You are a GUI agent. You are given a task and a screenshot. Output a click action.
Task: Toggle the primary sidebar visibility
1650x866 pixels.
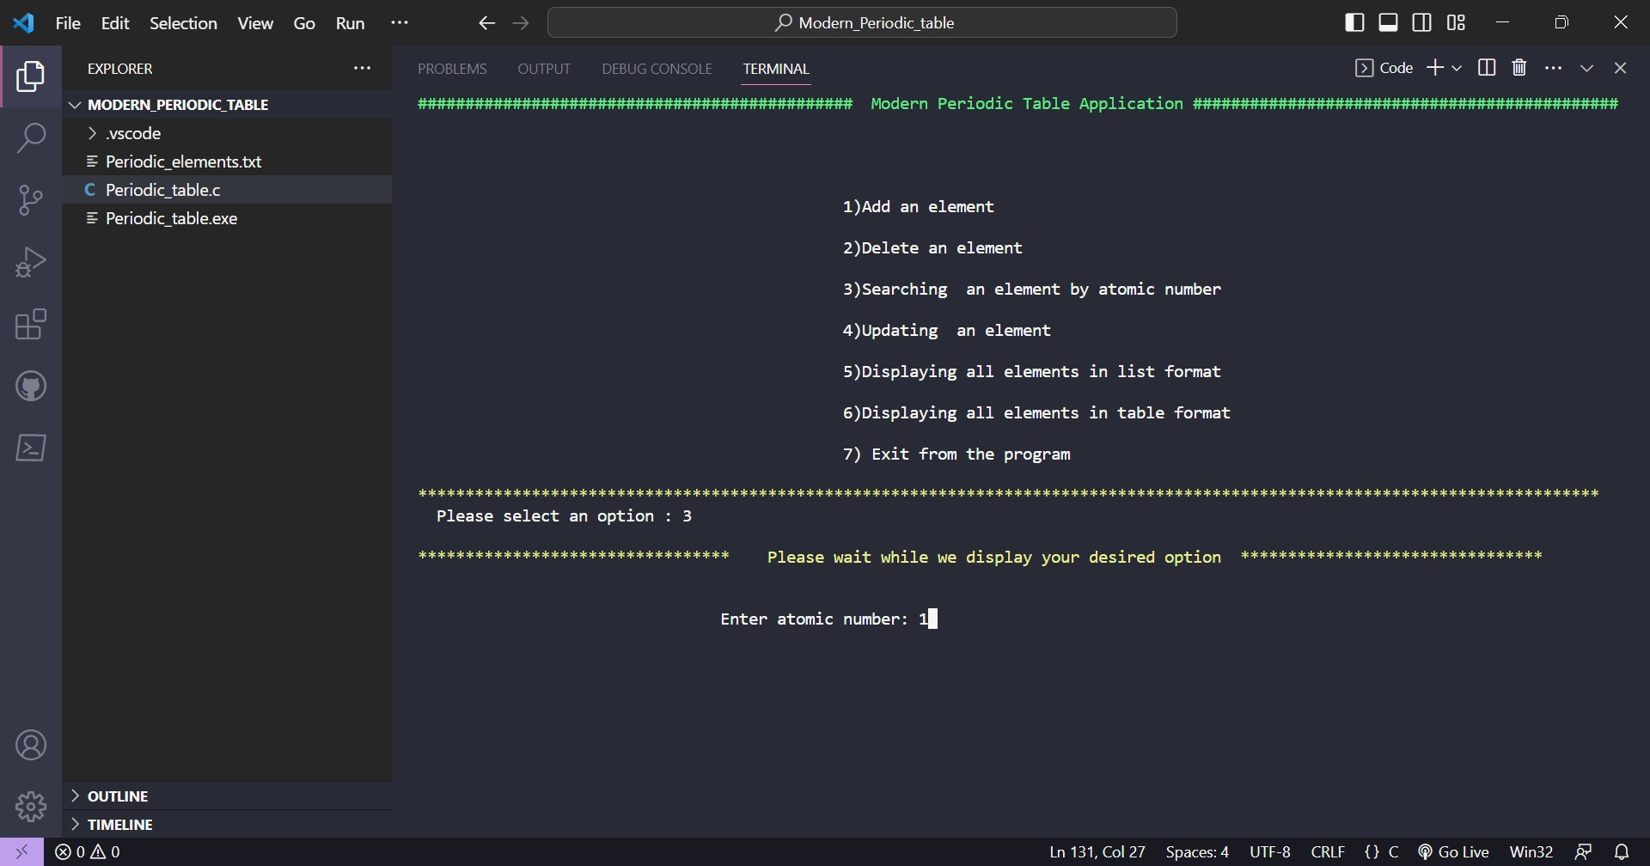pyautogui.click(x=1354, y=22)
